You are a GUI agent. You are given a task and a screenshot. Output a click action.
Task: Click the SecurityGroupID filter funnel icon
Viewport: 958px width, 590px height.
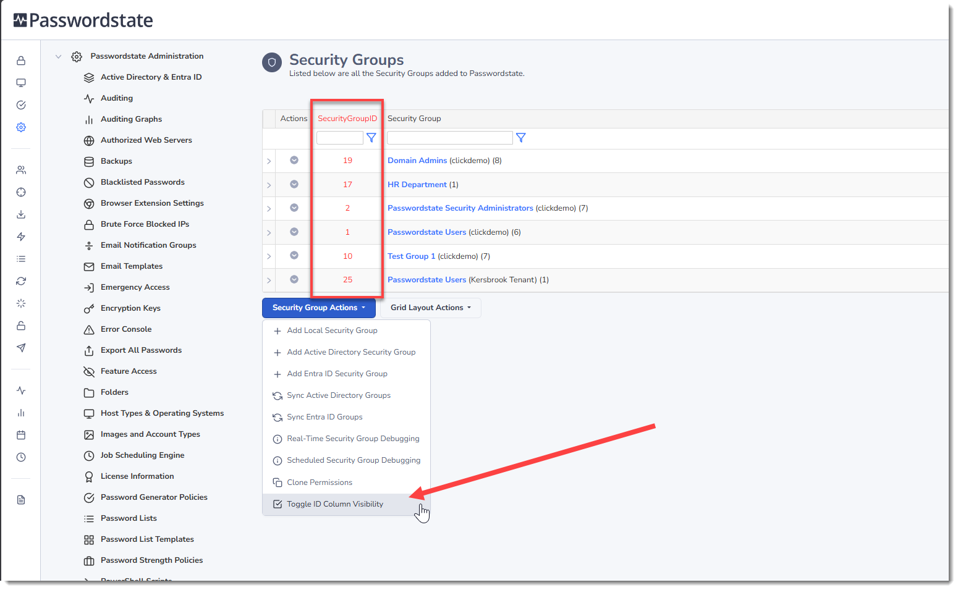coord(371,138)
